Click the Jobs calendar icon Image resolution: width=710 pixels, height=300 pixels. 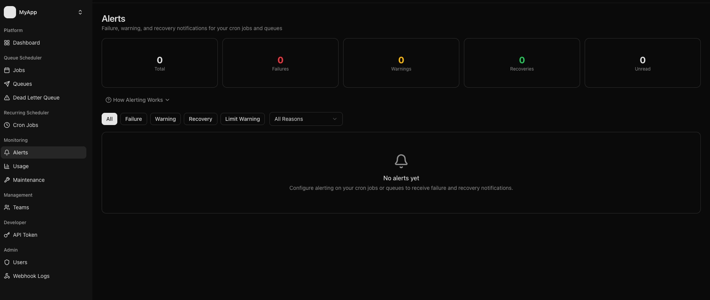[x=7, y=70]
